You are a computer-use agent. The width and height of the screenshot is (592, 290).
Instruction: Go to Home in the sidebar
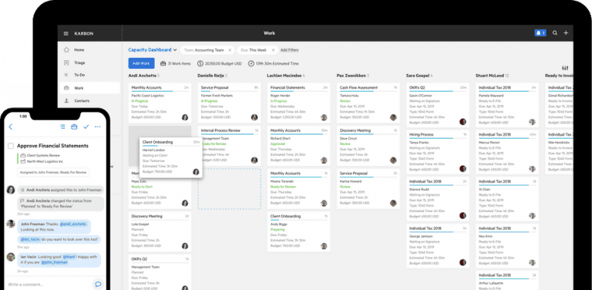pyautogui.click(x=89, y=50)
